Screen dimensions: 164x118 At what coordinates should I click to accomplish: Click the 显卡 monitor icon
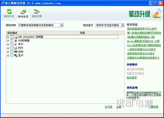16,55
